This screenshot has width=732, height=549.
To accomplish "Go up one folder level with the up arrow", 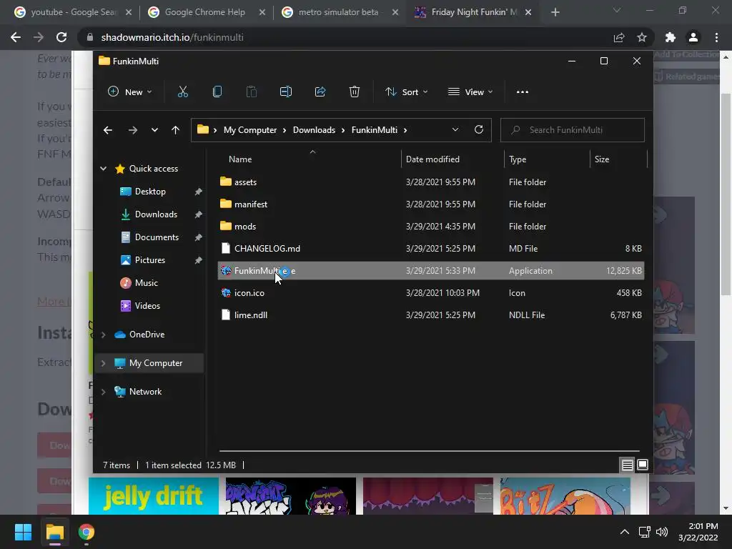I will click(176, 130).
